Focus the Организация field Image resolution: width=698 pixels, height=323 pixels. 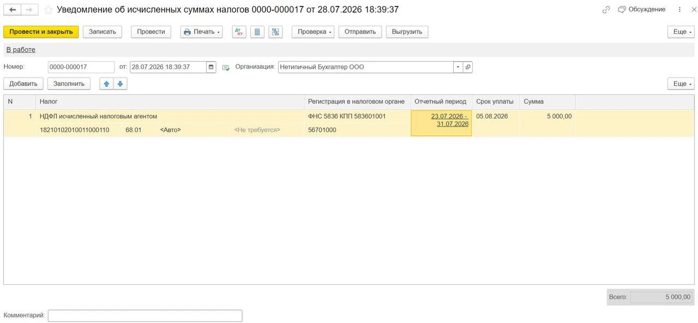coord(365,67)
